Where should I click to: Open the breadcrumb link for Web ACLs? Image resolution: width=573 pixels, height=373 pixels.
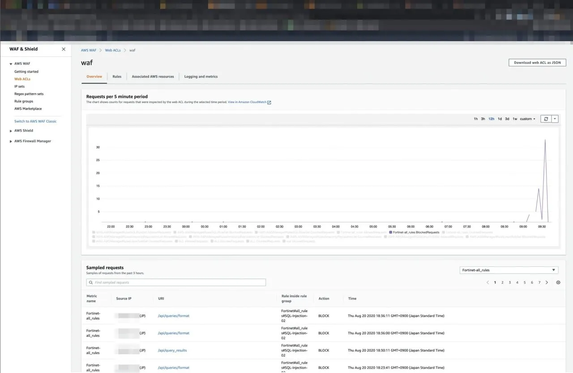(113, 50)
